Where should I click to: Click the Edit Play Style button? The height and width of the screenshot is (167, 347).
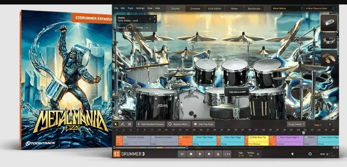[204, 124]
